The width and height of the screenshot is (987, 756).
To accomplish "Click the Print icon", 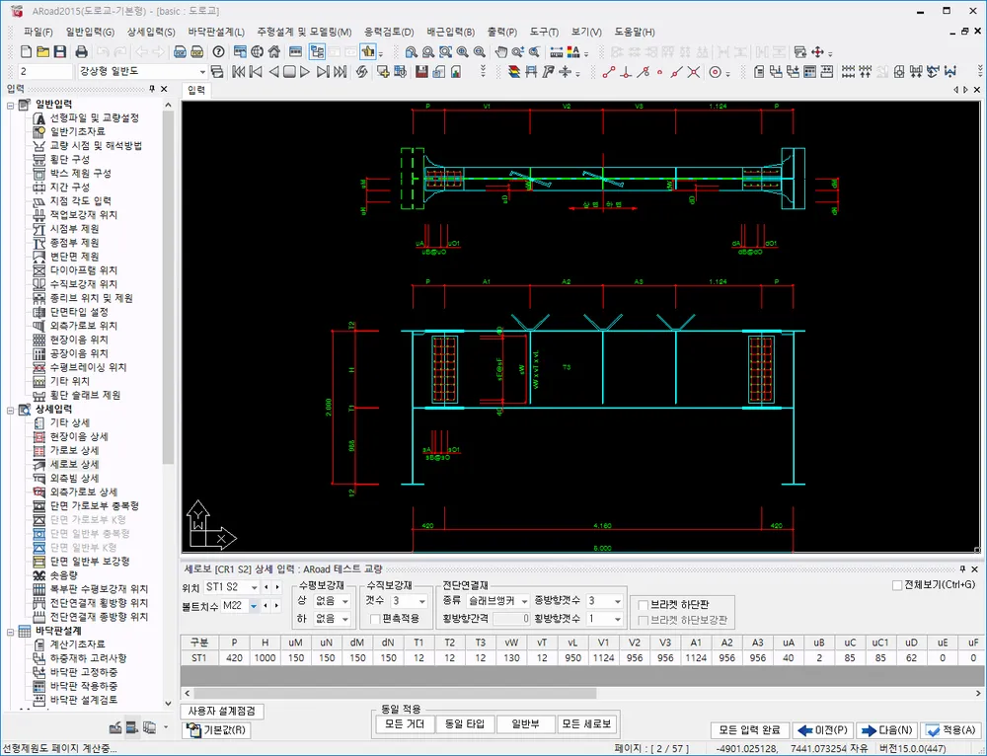I will click(81, 51).
